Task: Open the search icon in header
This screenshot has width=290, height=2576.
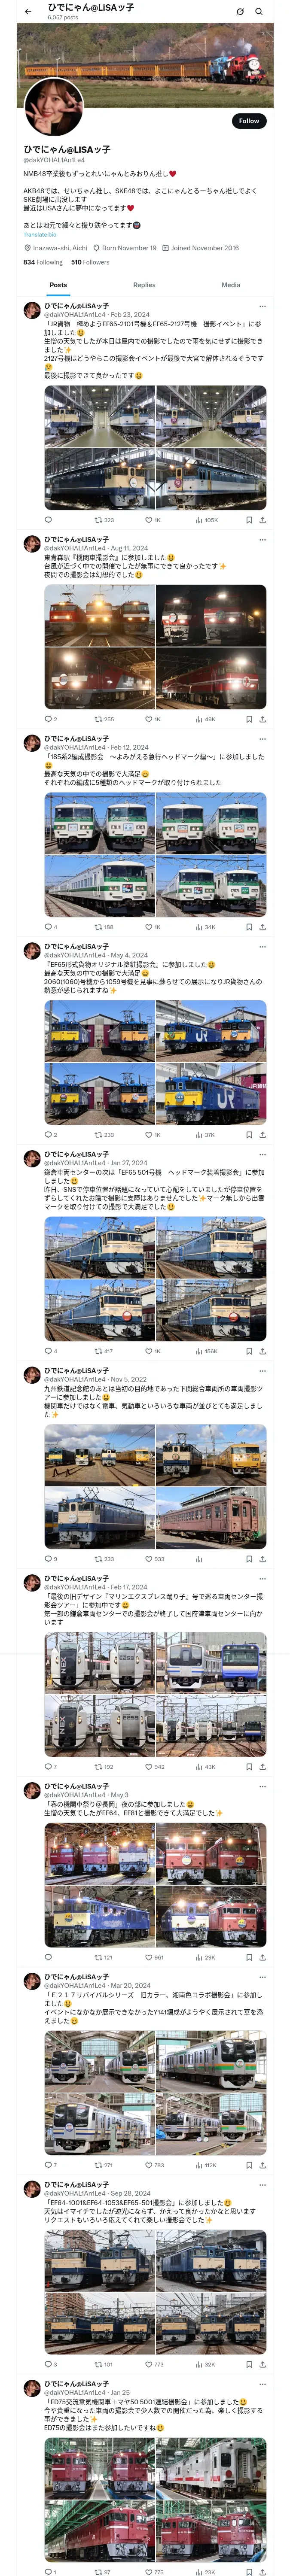Action: [x=259, y=12]
